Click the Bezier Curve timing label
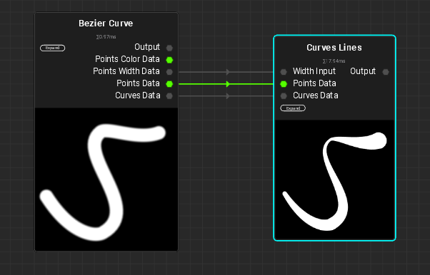Viewport: 430px width, 275px height. point(106,36)
